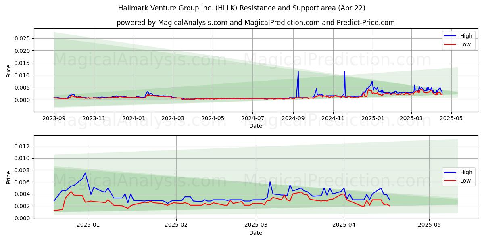Viewport: 484px width, 242px height.
Task: Click the 'Date' x-axis label of top chart
Action: click(x=256, y=126)
